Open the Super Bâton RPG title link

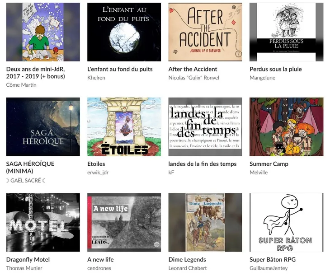point(273,260)
